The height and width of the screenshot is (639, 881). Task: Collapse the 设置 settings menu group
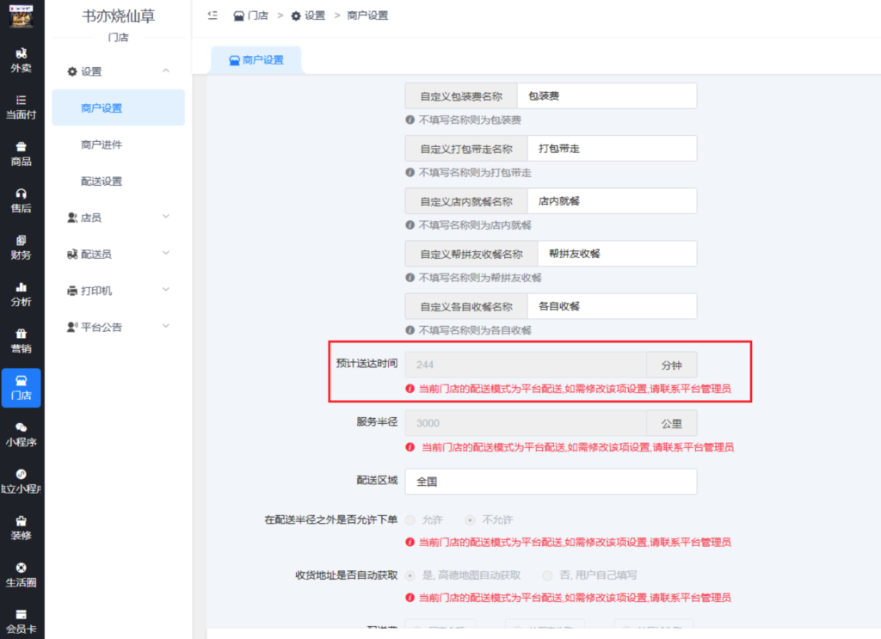[x=118, y=71]
